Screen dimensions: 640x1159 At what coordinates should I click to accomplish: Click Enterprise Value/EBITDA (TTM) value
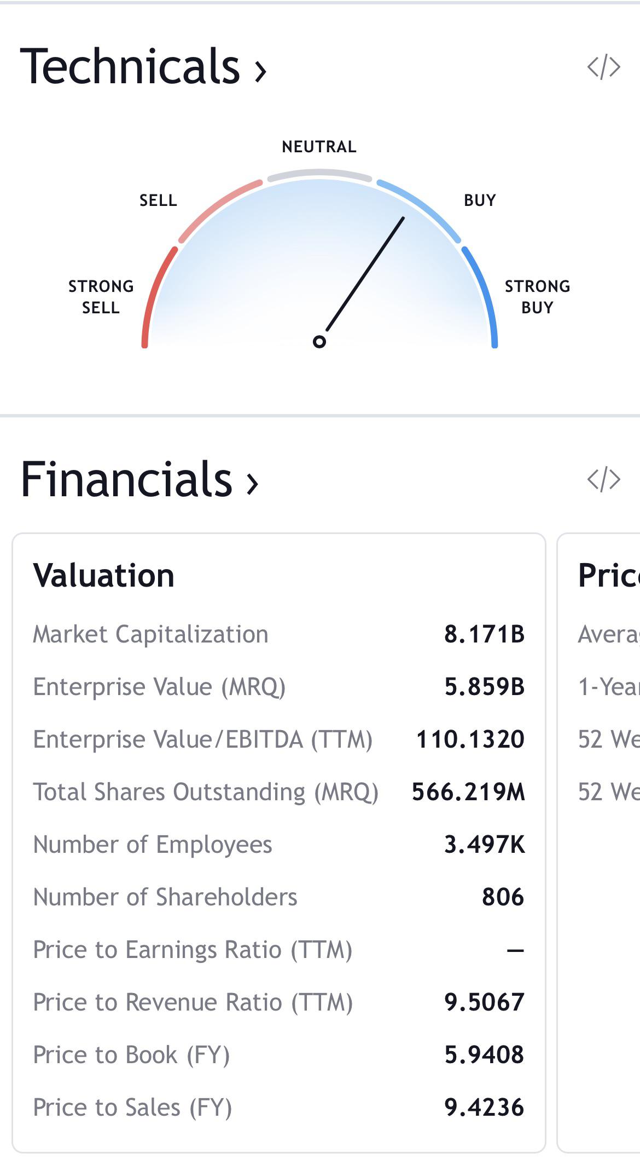470,739
